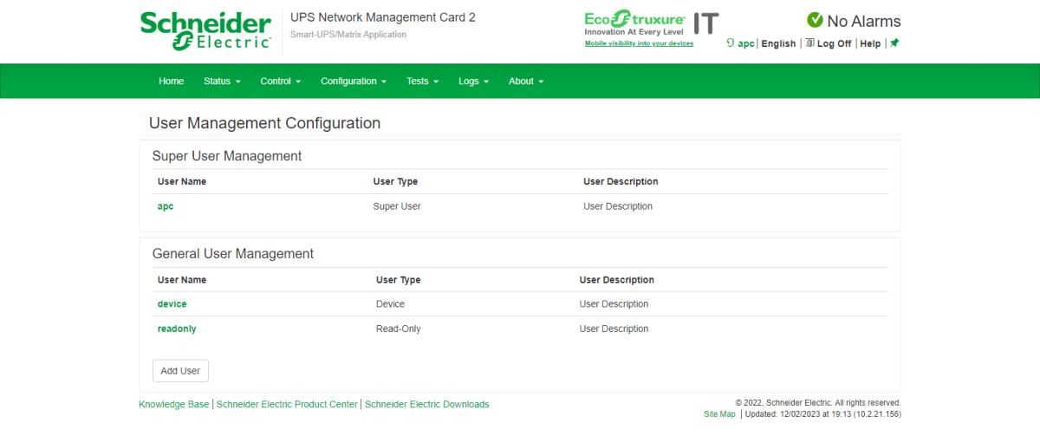Open the device user entry

click(x=172, y=304)
